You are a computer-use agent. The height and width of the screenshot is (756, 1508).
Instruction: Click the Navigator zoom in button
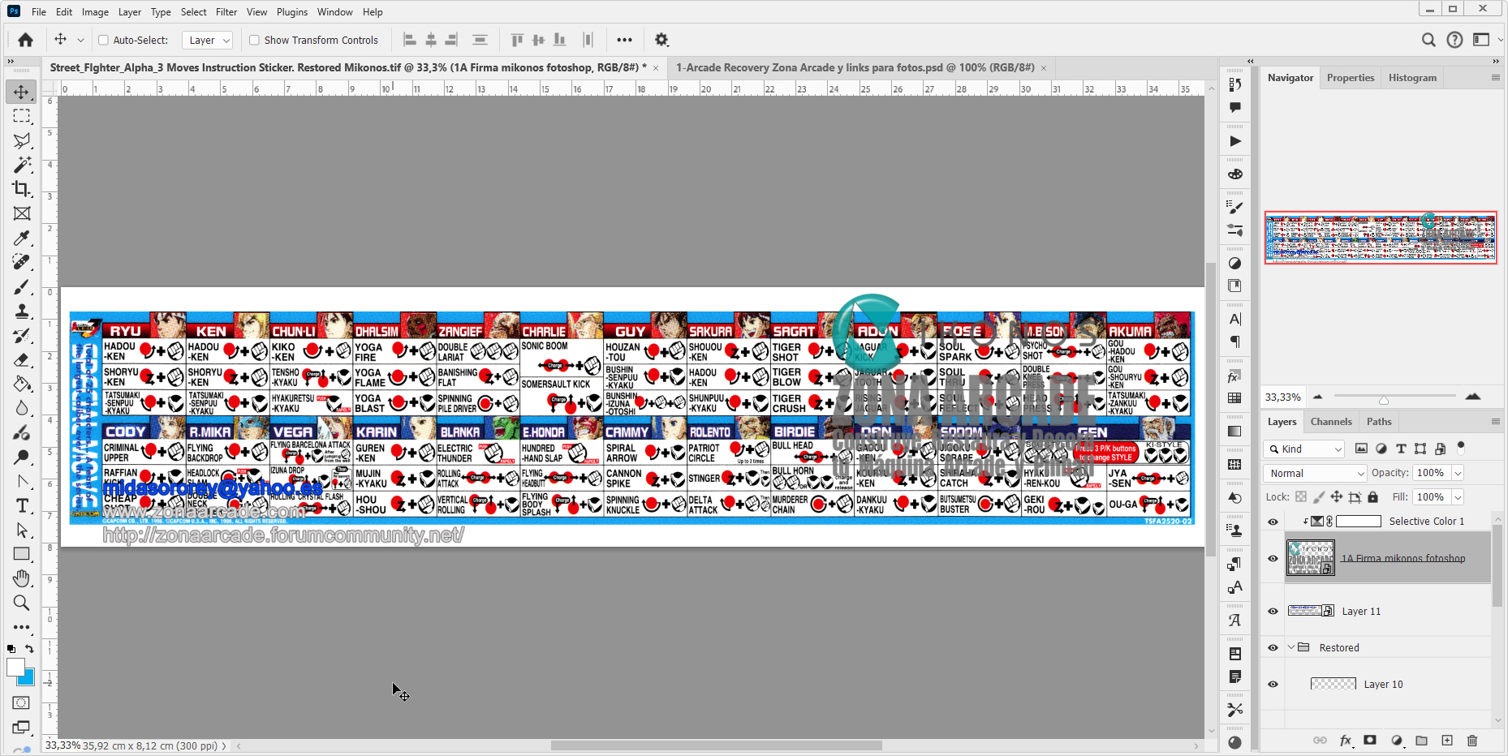coord(1473,397)
